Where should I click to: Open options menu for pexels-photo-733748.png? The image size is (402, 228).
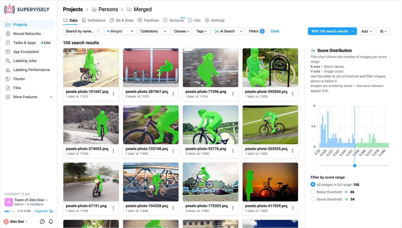click(x=173, y=151)
